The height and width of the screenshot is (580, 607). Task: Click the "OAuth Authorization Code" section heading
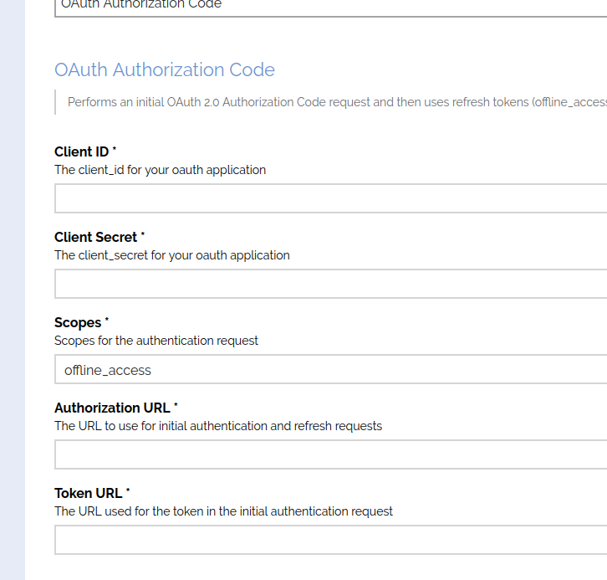click(x=164, y=69)
